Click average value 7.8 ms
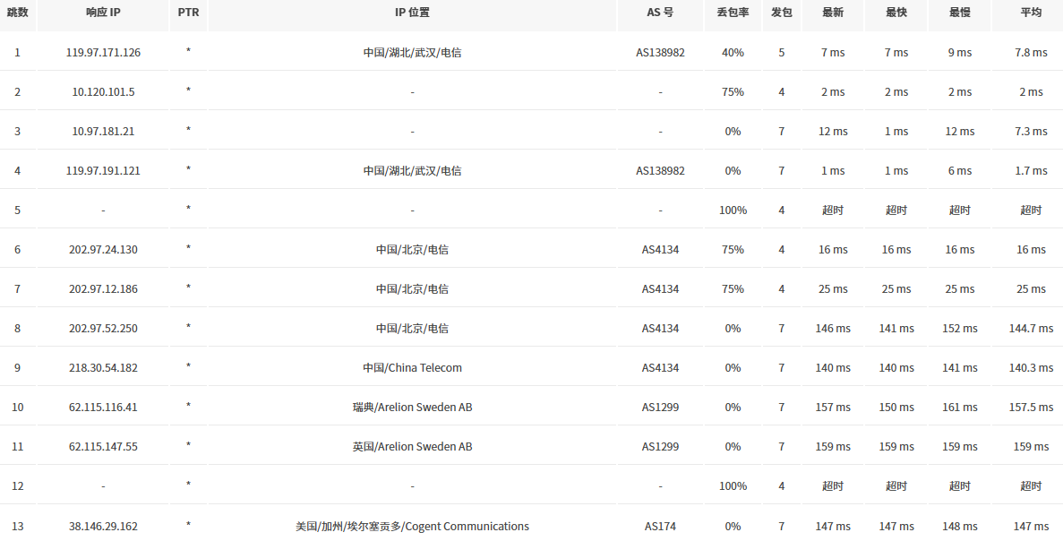1063x541 pixels. [1031, 52]
